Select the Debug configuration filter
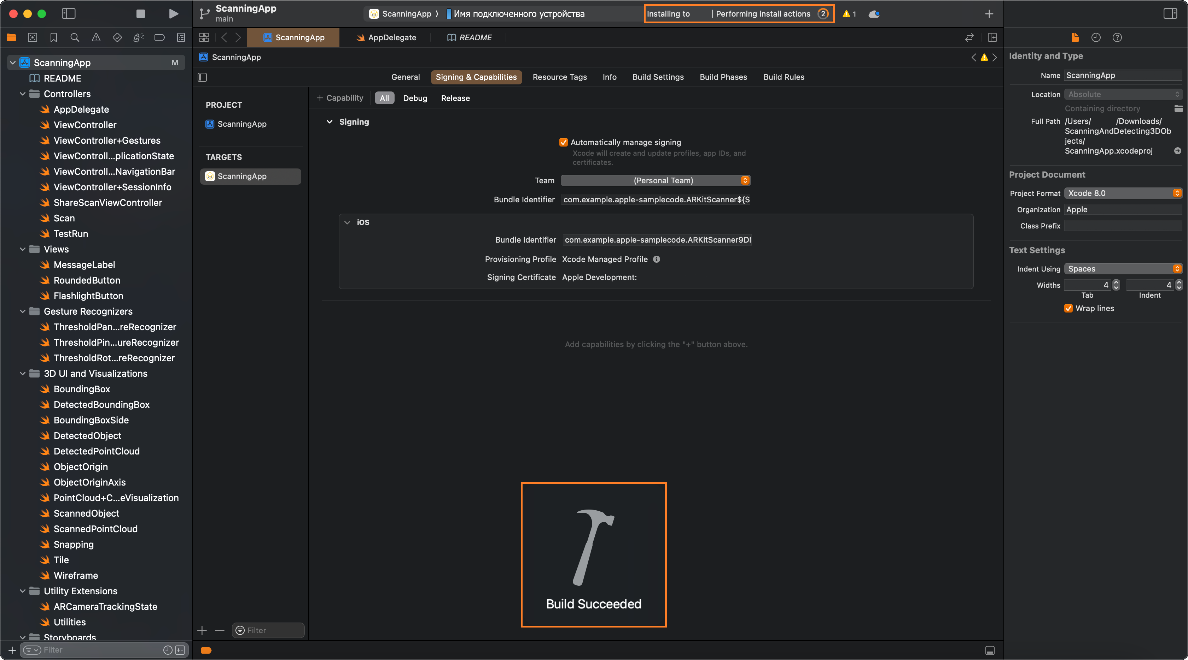The width and height of the screenshot is (1188, 660). [415, 98]
